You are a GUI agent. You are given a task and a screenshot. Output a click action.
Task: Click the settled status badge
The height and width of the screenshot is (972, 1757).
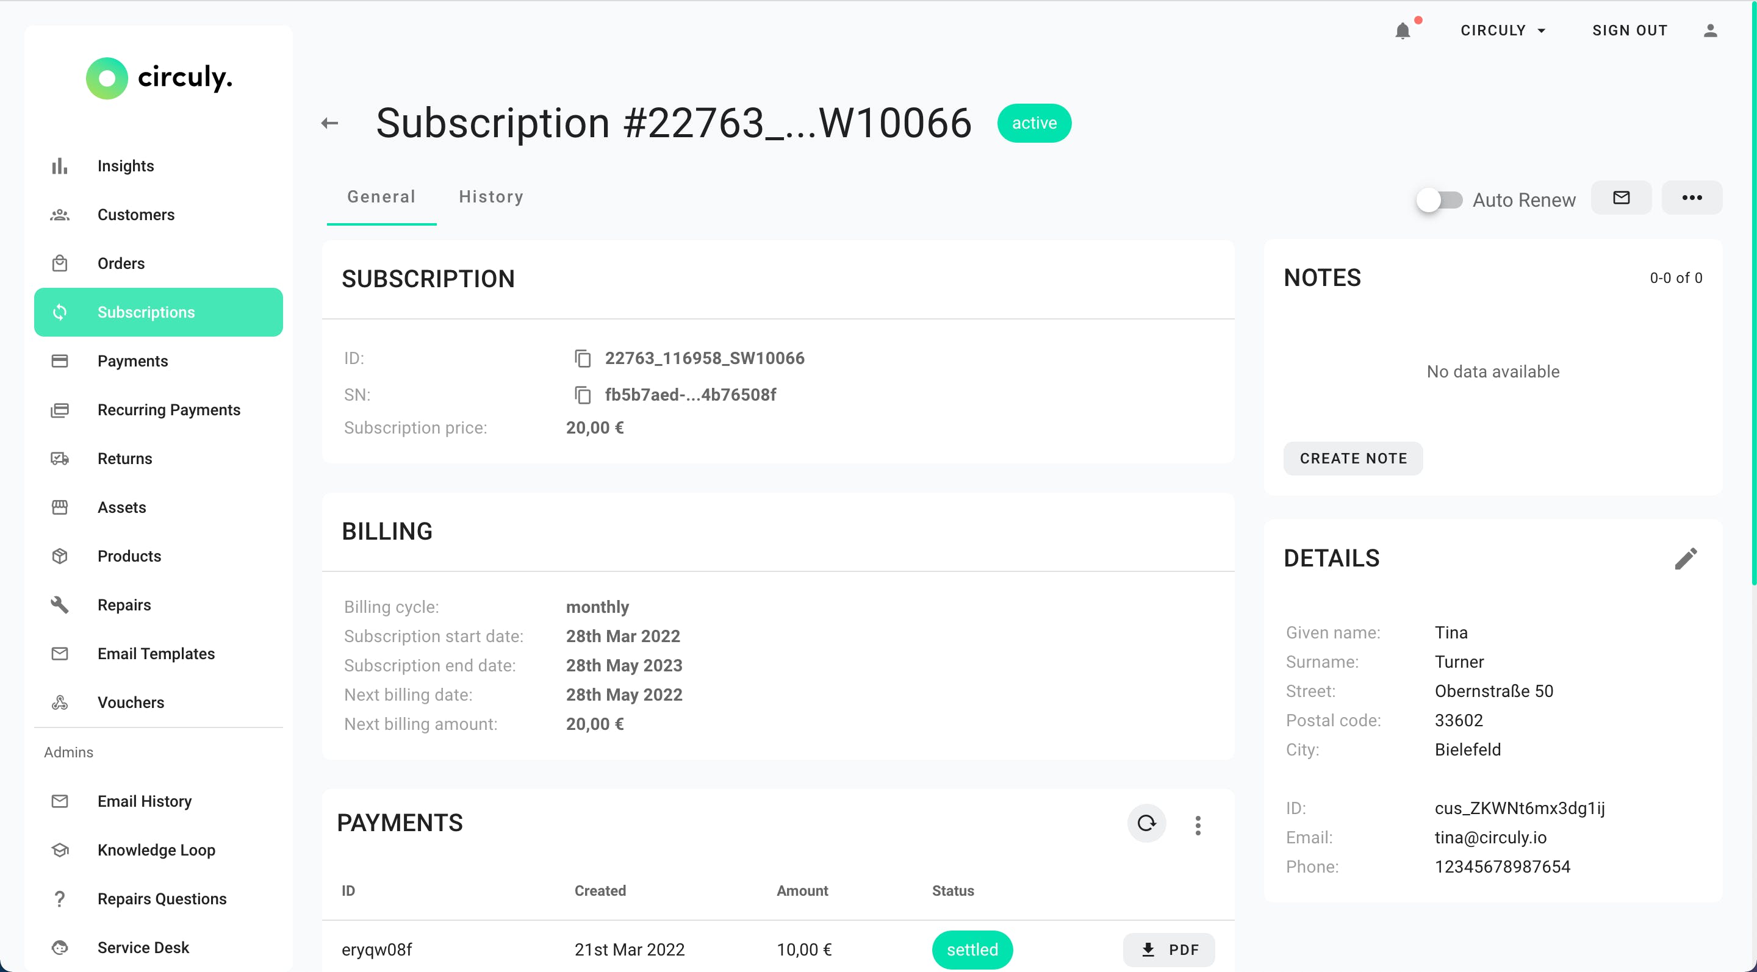972,949
